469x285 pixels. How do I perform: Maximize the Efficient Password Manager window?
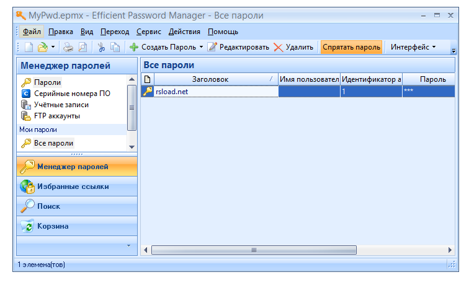point(437,15)
